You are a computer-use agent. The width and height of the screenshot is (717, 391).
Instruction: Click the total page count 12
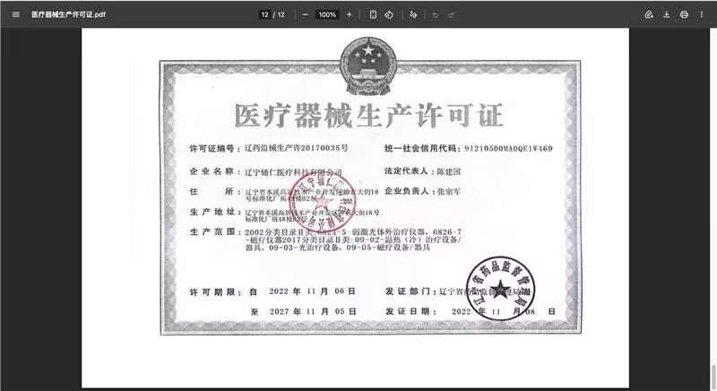pyautogui.click(x=281, y=14)
